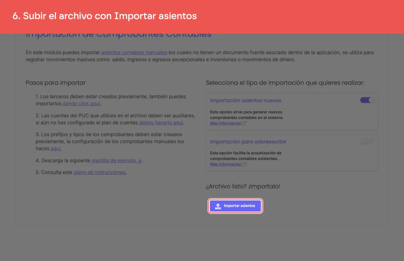Click the 'Pasos para importar' heading
404x261 pixels.
56,83
